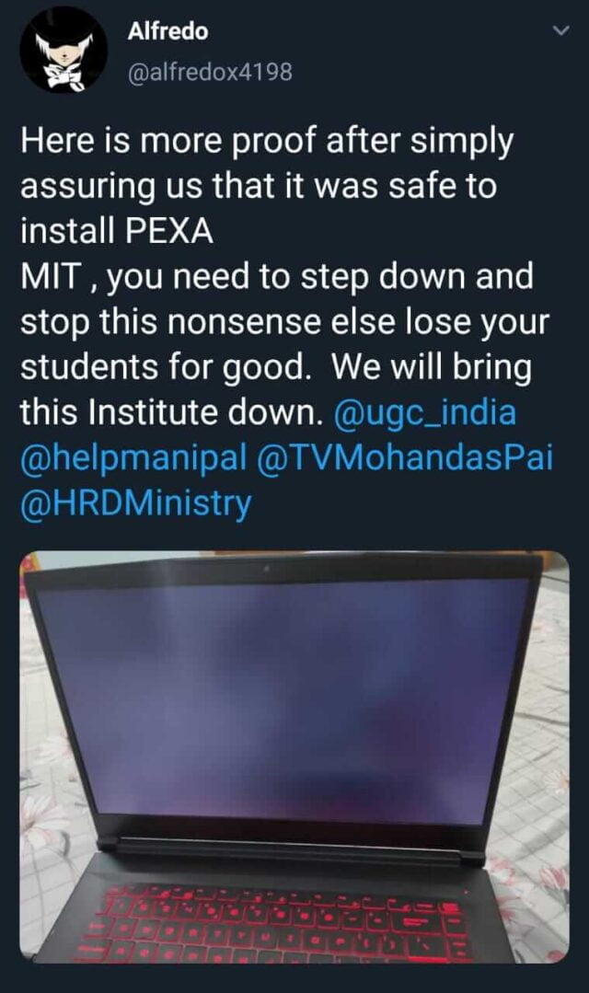Expand the tweet options chevron
The image size is (589, 993).
561,30
